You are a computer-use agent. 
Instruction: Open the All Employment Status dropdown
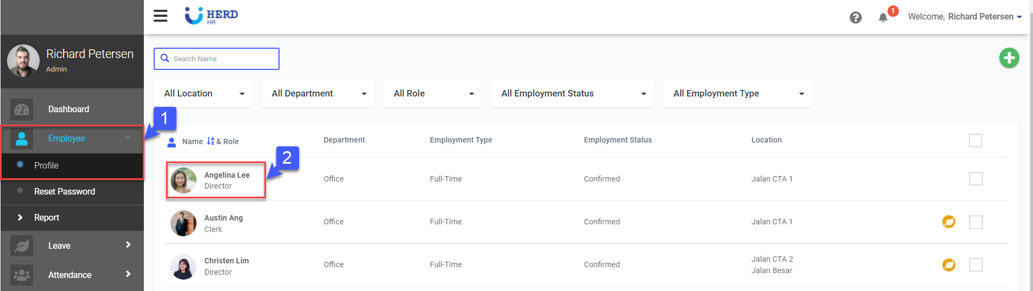coord(572,94)
